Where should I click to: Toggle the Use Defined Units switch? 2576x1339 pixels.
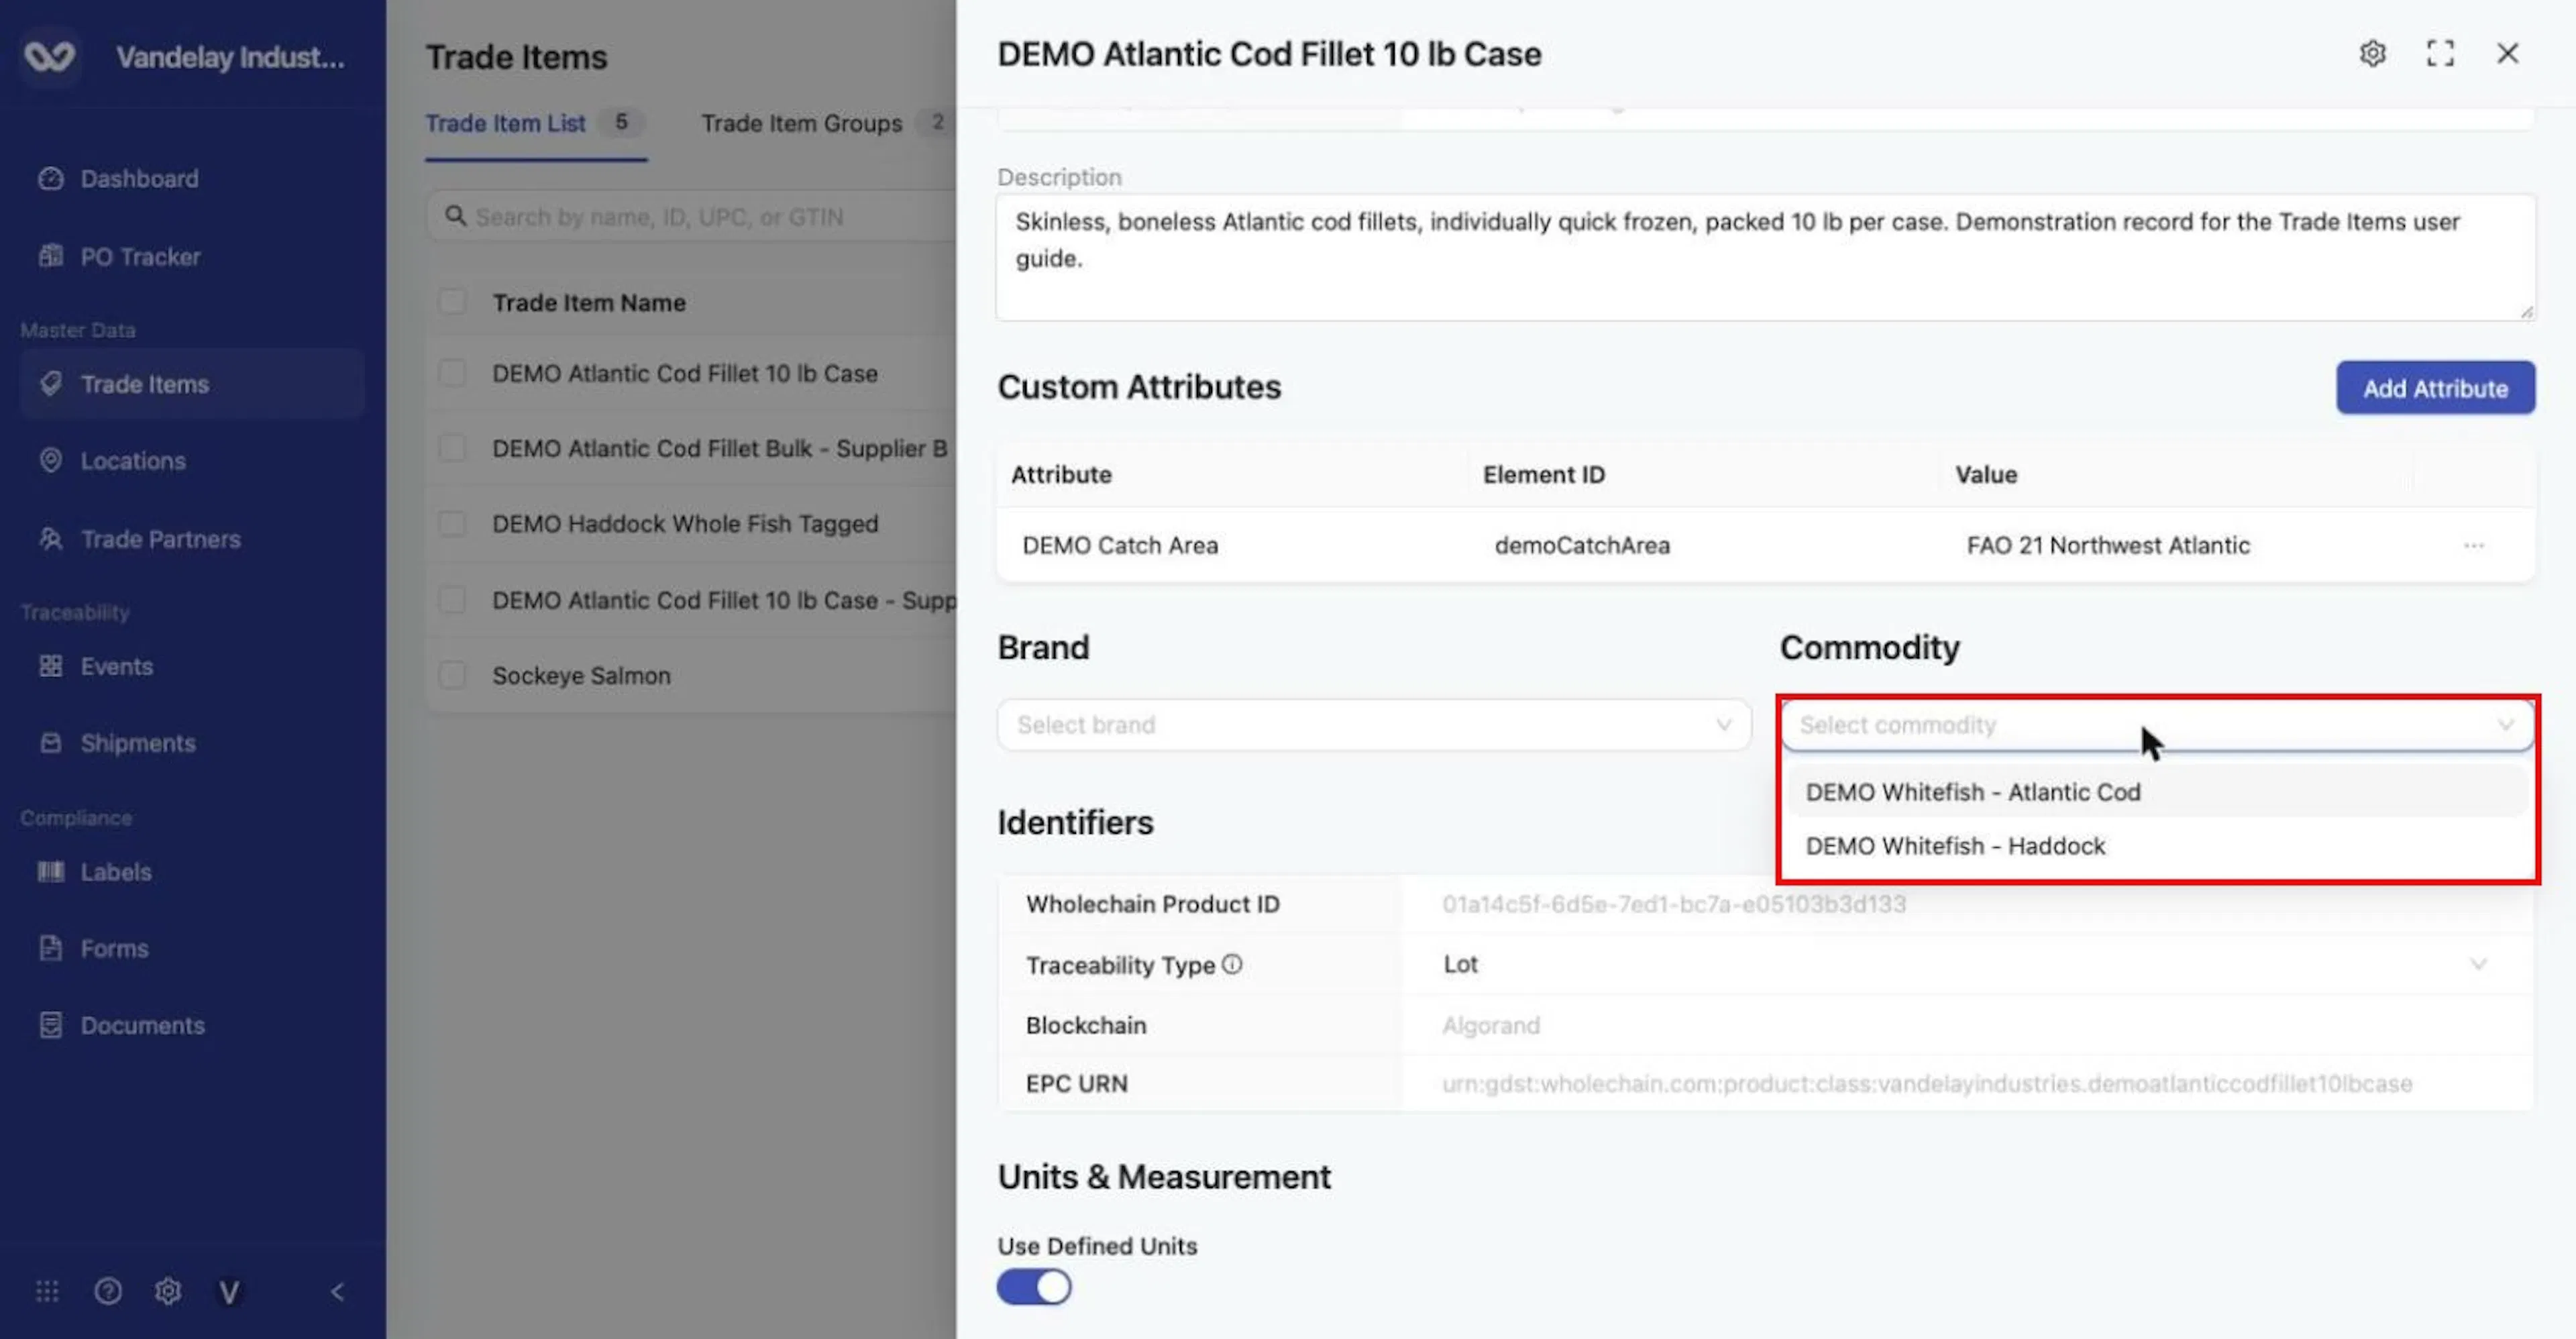point(1034,1287)
